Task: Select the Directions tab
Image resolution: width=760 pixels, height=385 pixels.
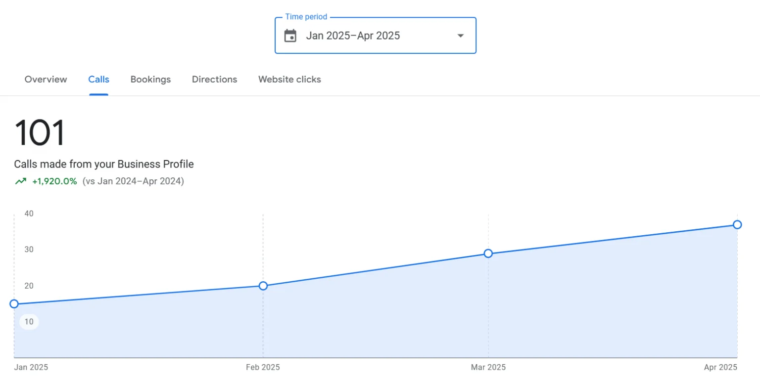Action: pos(214,79)
